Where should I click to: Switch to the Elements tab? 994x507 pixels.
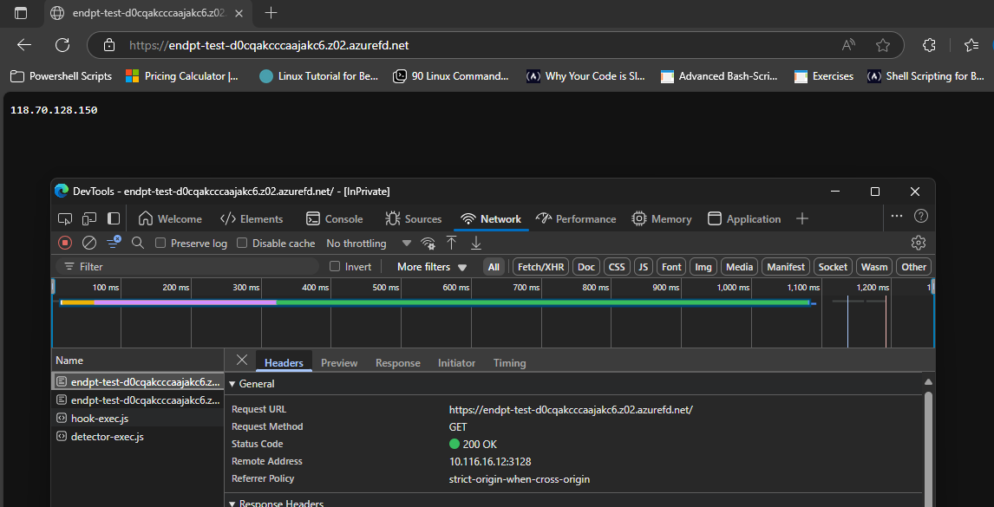click(x=252, y=218)
